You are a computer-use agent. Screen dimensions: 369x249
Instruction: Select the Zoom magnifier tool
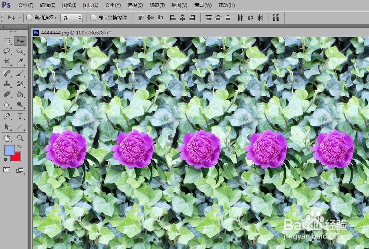coord(20,138)
